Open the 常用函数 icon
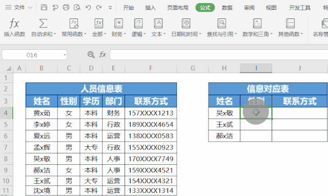328x196 pixels. 74,23
